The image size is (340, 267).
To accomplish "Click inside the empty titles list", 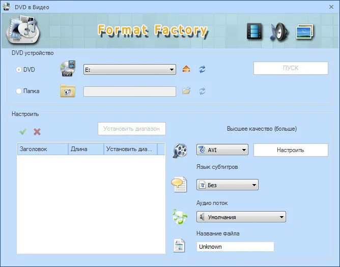I will tap(91, 204).
